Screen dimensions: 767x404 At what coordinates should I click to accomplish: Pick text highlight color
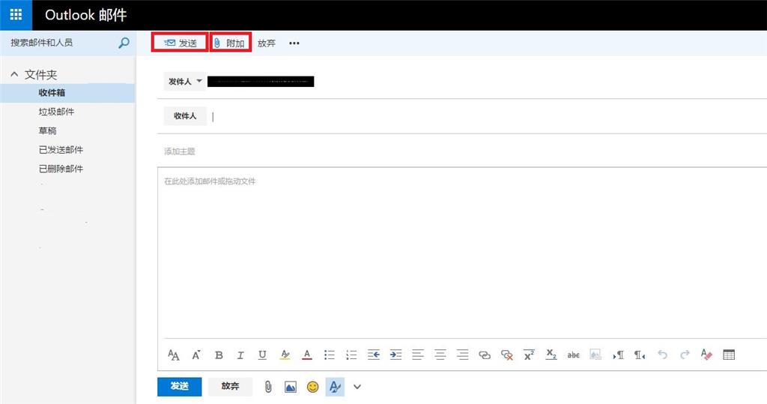(285, 355)
